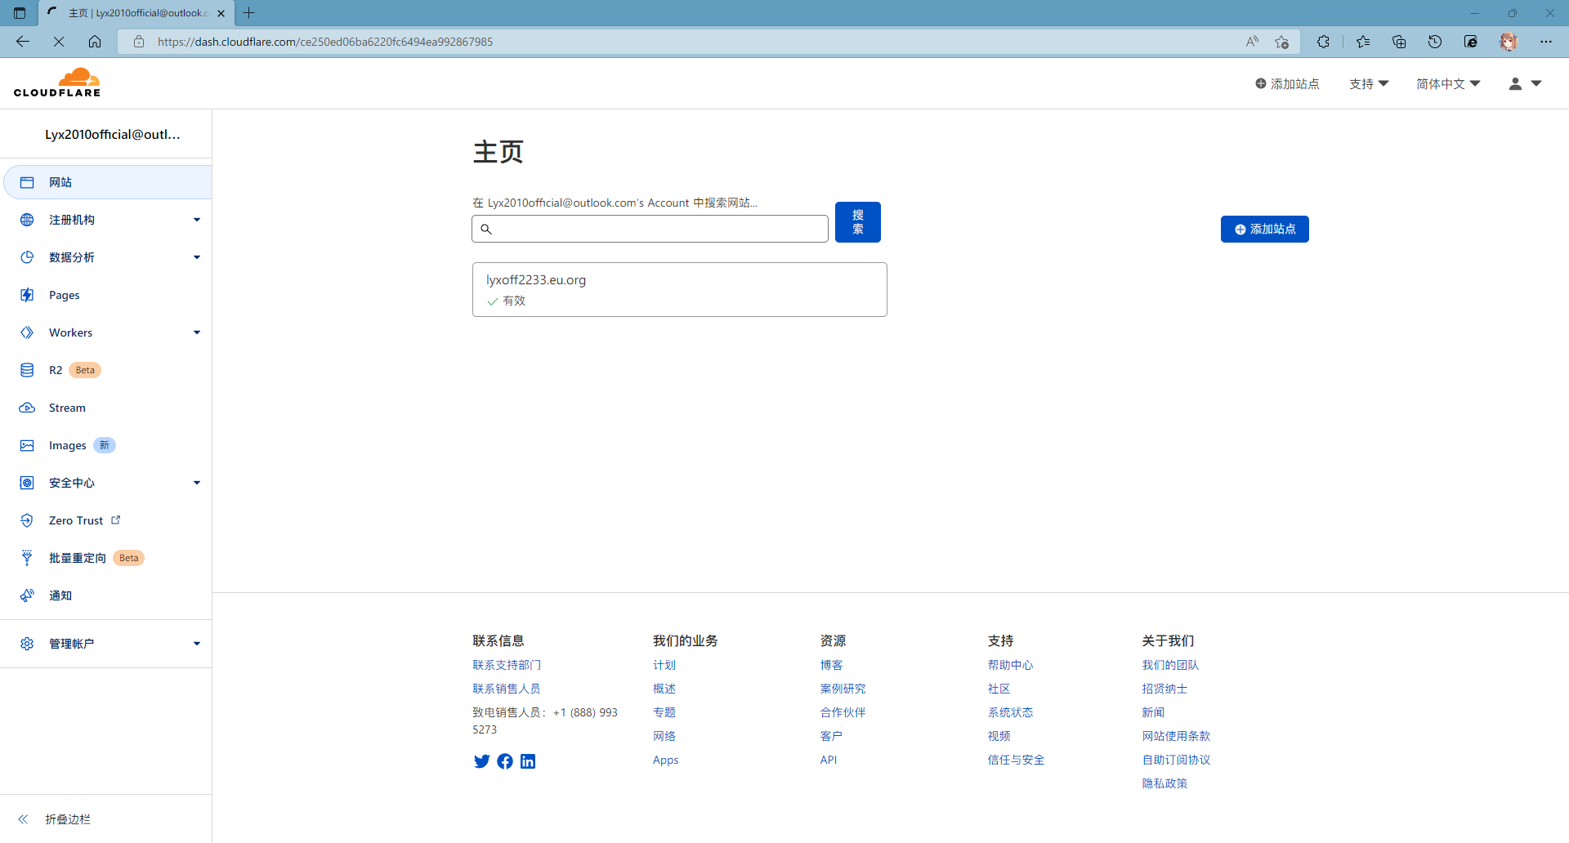This screenshot has height=843, width=1569.
Task: Click the blue 添加站点 button
Action: click(x=1264, y=230)
